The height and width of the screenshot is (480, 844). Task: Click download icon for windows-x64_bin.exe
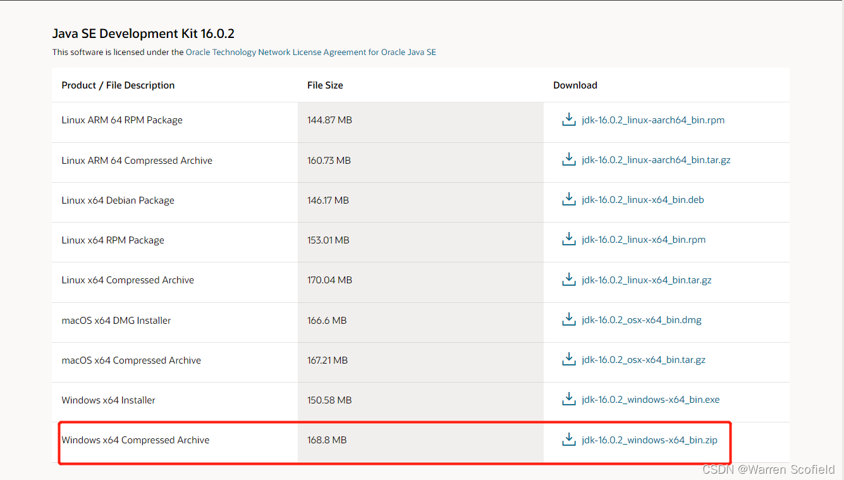569,399
